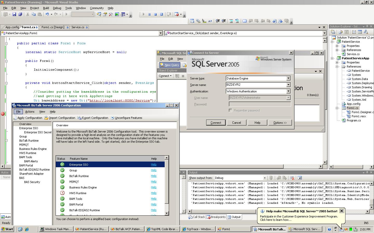374x233 pixels.
Task: Select Enterprise SSO Secret in BizTalk tree
Action: point(38,132)
